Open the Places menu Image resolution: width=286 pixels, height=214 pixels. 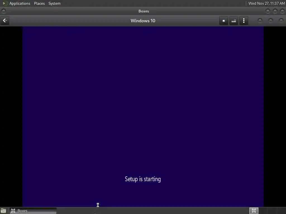[39, 3]
